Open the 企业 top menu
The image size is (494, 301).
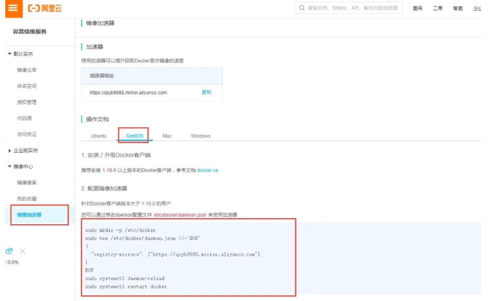(477, 9)
